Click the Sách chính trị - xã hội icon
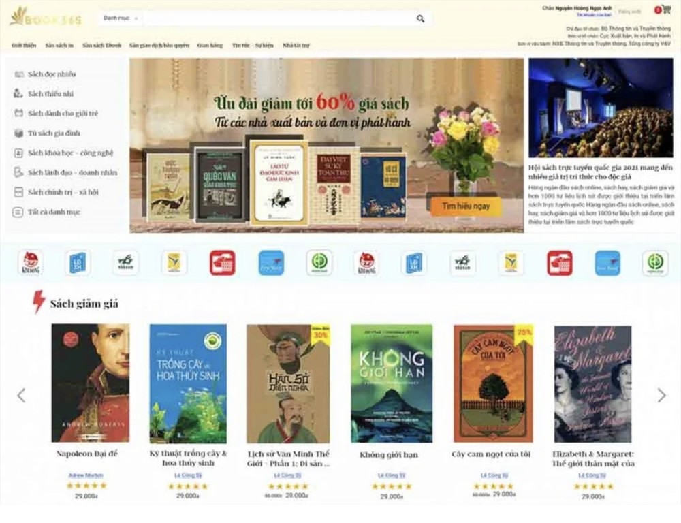681x523 pixels. pos(18,192)
